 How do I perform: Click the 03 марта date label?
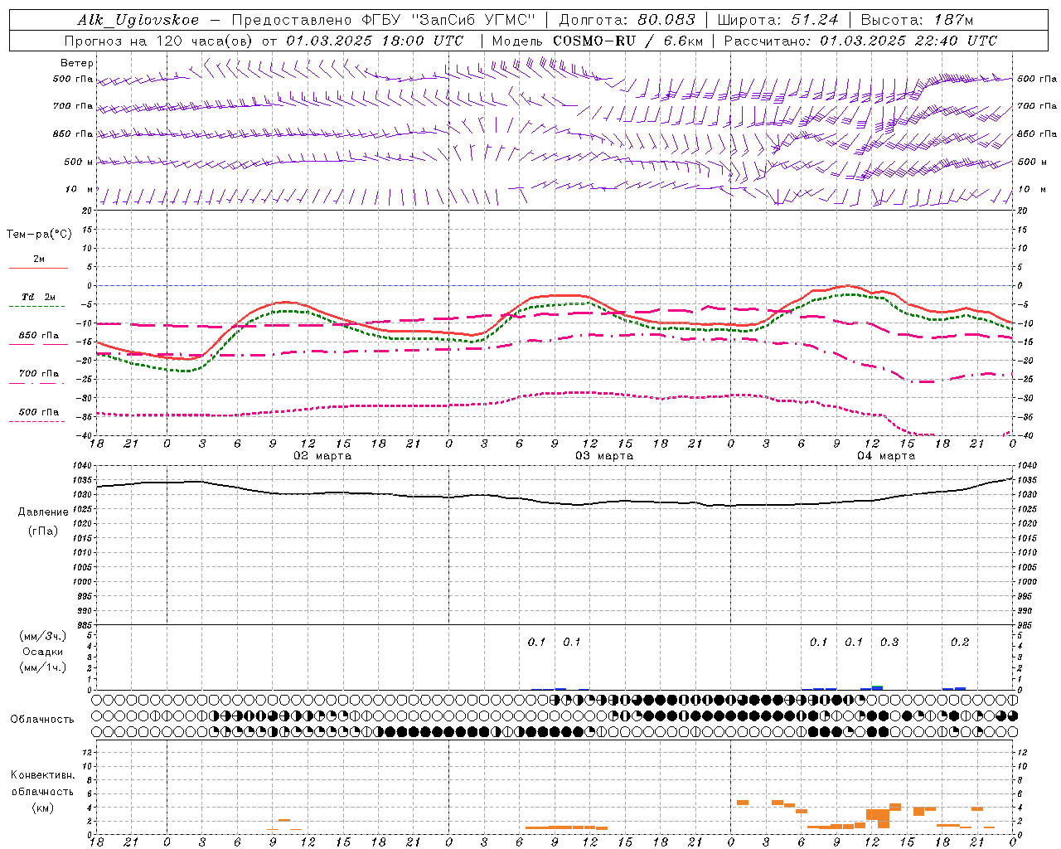pyautogui.click(x=604, y=456)
